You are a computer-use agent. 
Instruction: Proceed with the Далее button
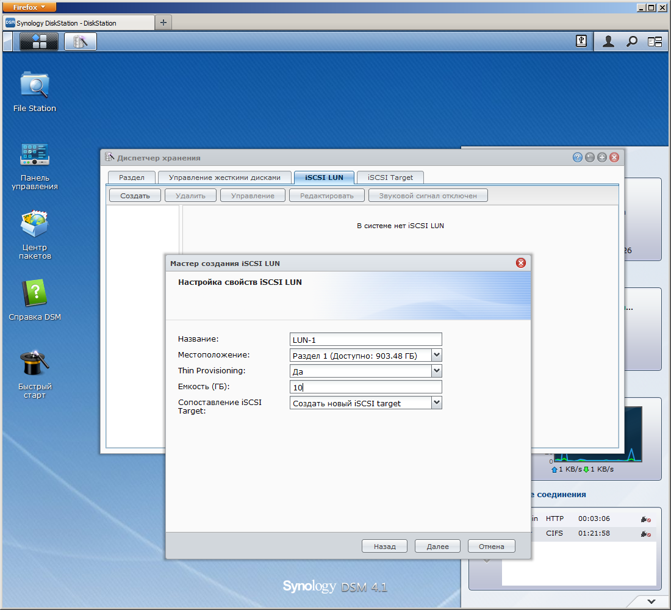(x=438, y=546)
